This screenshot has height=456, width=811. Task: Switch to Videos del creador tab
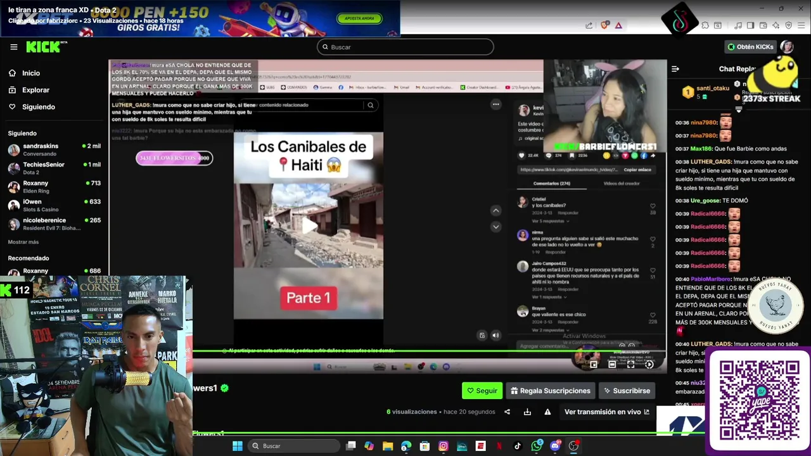622,184
